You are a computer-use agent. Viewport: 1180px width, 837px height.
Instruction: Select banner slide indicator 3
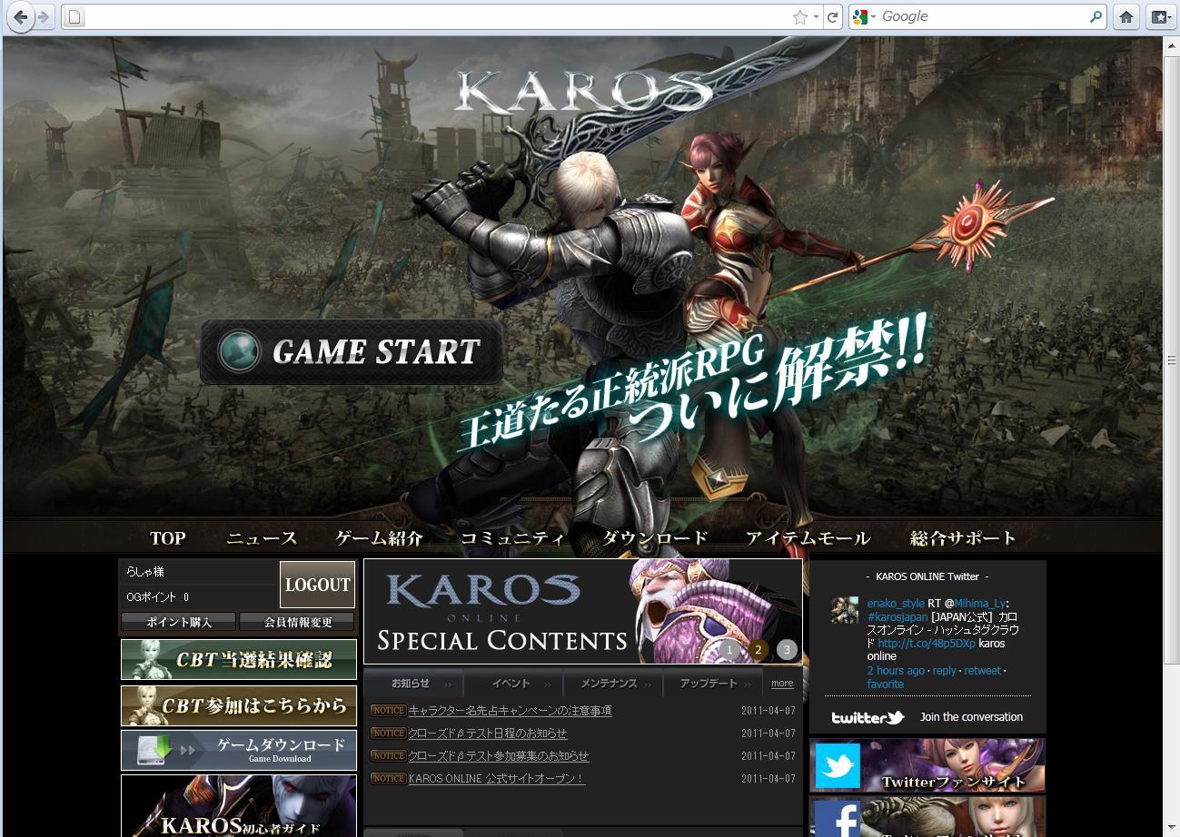tap(788, 649)
